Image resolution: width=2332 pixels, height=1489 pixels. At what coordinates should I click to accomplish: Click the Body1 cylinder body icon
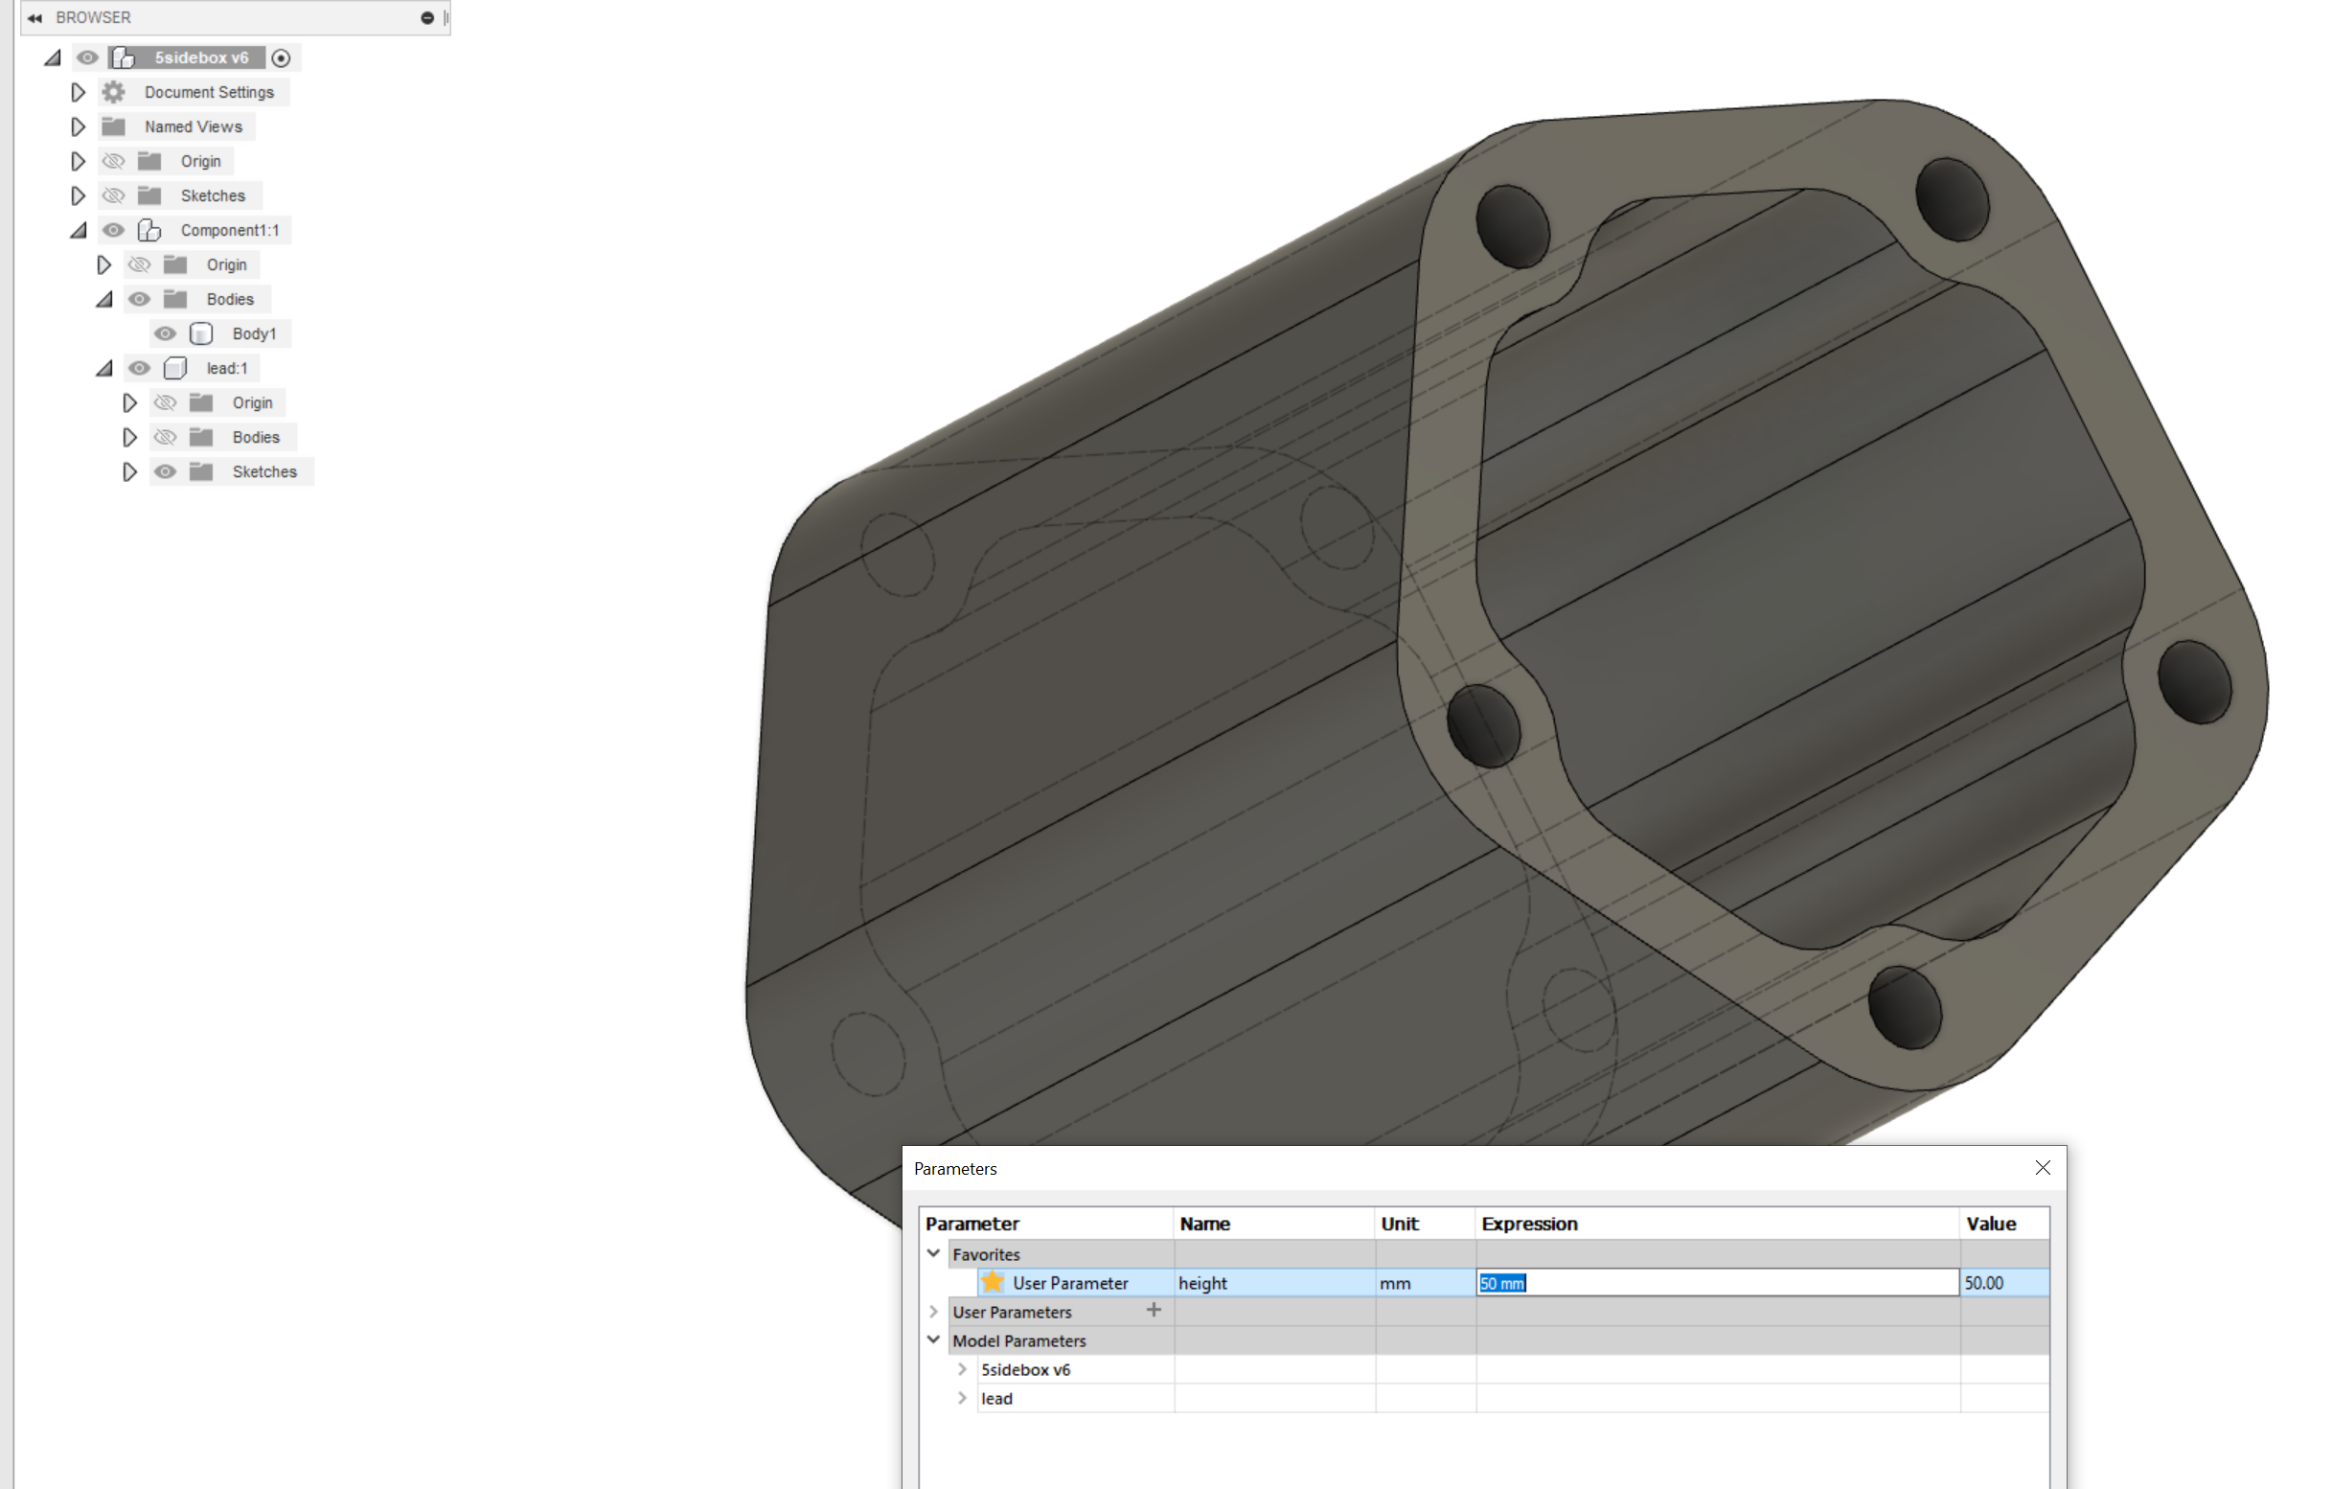point(199,333)
